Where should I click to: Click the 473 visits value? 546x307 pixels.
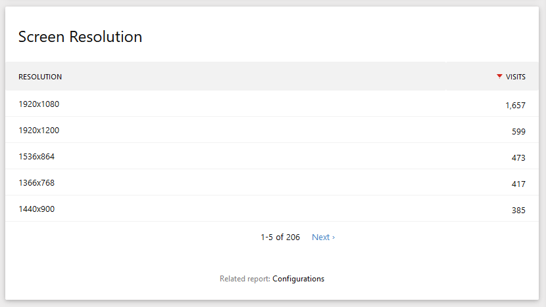[518, 157]
